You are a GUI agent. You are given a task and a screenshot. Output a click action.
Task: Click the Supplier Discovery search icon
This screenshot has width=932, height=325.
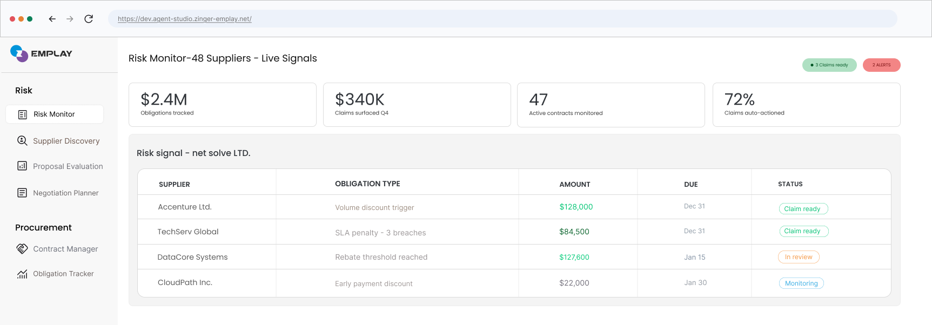(x=22, y=141)
